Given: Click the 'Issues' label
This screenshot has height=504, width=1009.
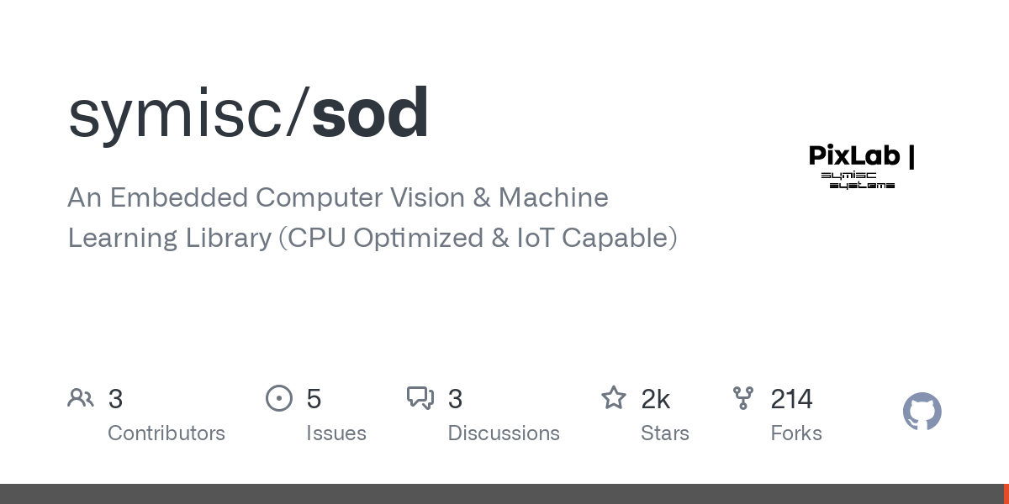Looking at the screenshot, I should 336,433.
